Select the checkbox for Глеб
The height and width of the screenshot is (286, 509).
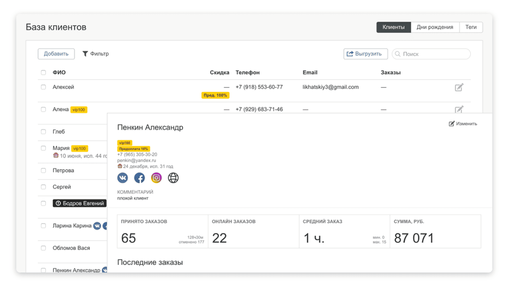pyautogui.click(x=43, y=132)
